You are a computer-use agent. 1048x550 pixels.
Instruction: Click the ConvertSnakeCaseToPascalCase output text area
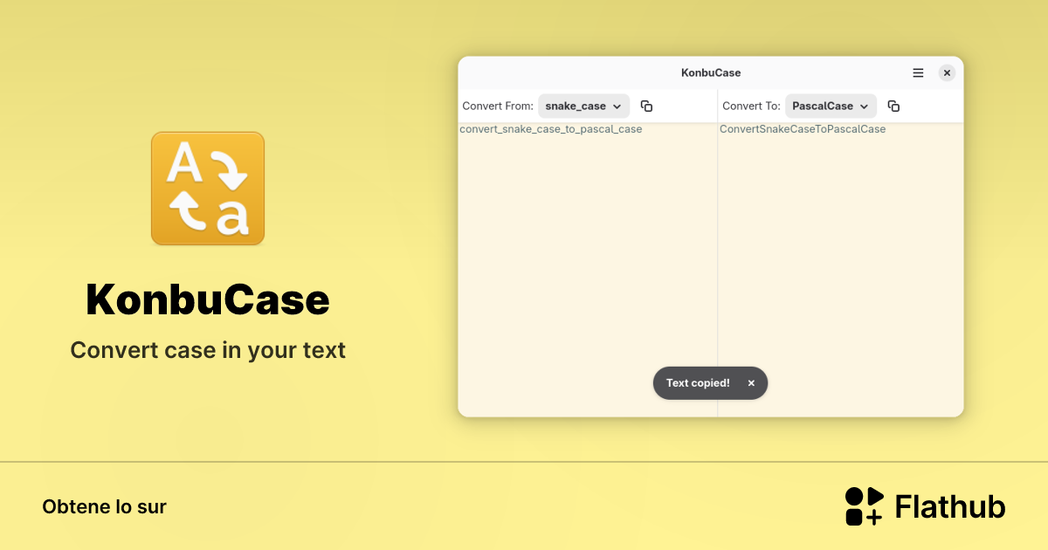click(838, 244)
